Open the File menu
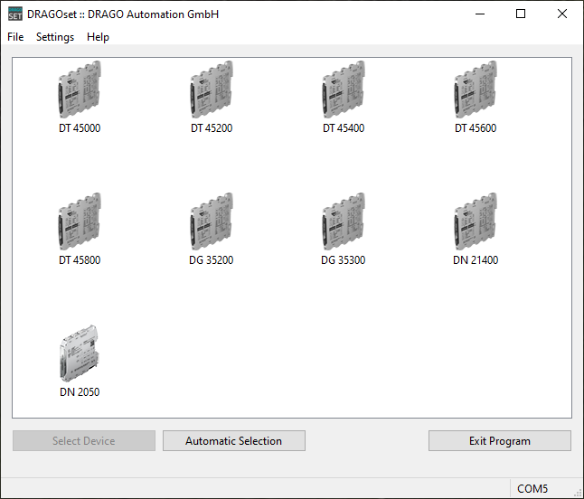 coord(15,37)
